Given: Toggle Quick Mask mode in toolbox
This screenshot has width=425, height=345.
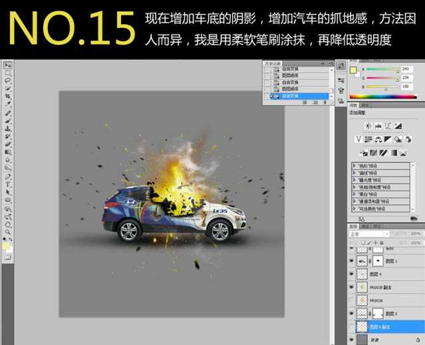Looking at the screenshot, I should tap(7, 257).
